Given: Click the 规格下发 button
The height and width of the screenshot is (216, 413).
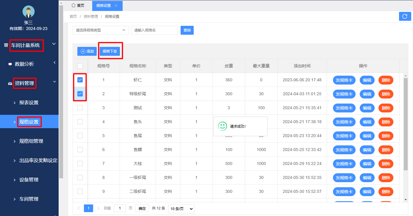Looking at the screenshot, I should [x=110, y=51].
